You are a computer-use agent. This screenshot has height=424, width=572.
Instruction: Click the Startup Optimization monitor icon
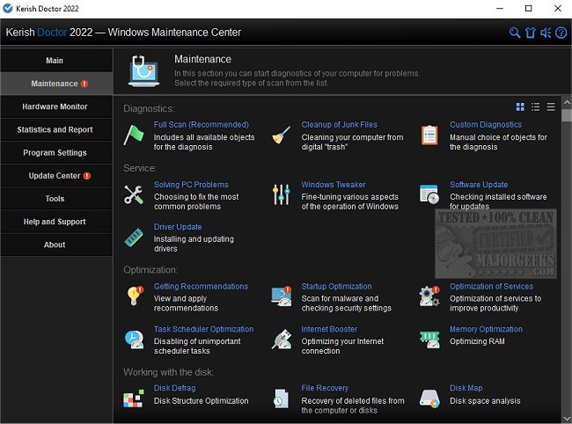click(282, 296)
